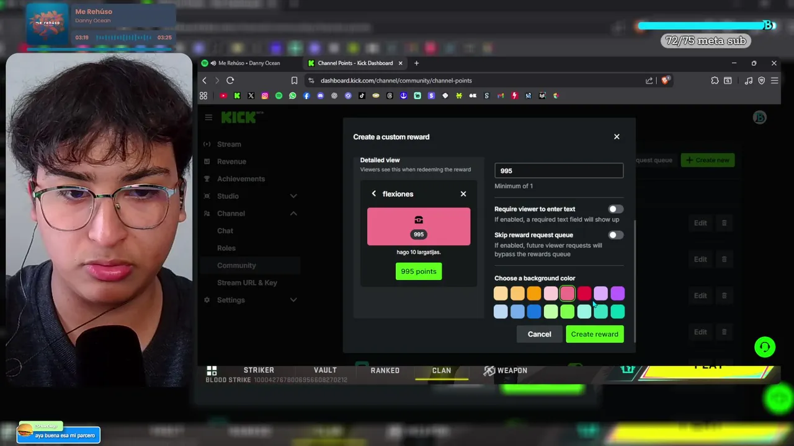Open the profile avatar in Kick dashboard
The image size is (794, 446).
click(759, 117)
